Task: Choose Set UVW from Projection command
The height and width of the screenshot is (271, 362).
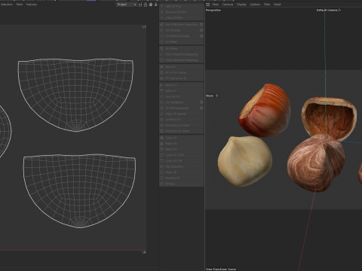Action: [179, 25]
